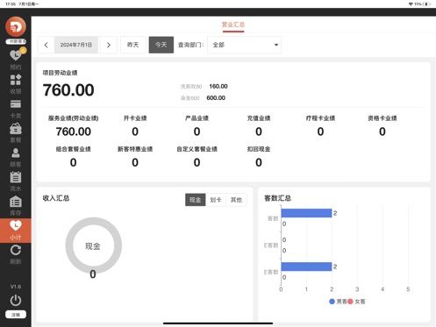Switch income summary to 其他

point(236,200)
